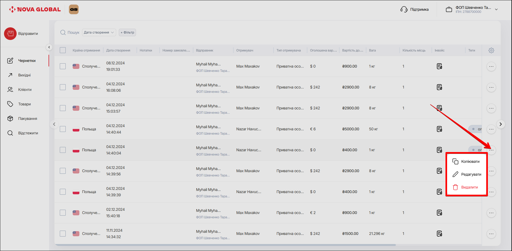Select Видалити in the context menu

[x=469, y=187]
